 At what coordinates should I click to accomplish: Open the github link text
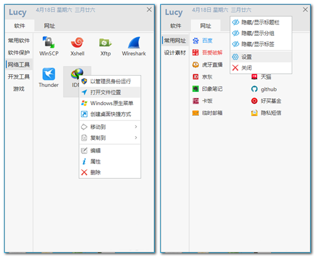coord(268,89)
